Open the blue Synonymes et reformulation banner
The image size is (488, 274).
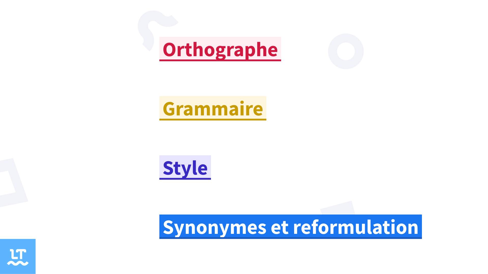click(291, 227)
